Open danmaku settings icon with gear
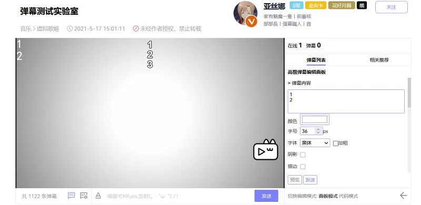The image size is (421, 205). coord(84,196)
